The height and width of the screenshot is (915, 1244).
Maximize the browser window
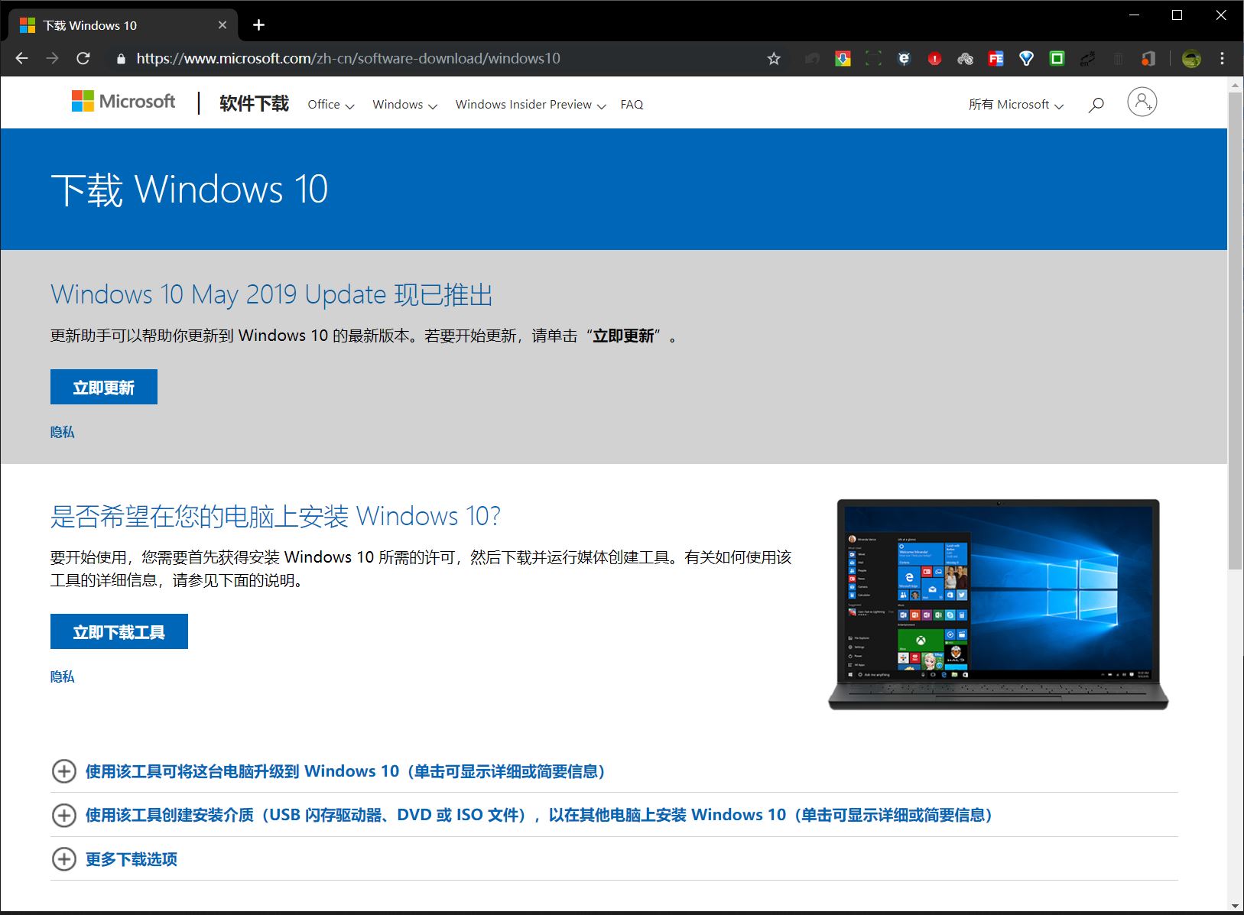click(x=1177, y=15)
